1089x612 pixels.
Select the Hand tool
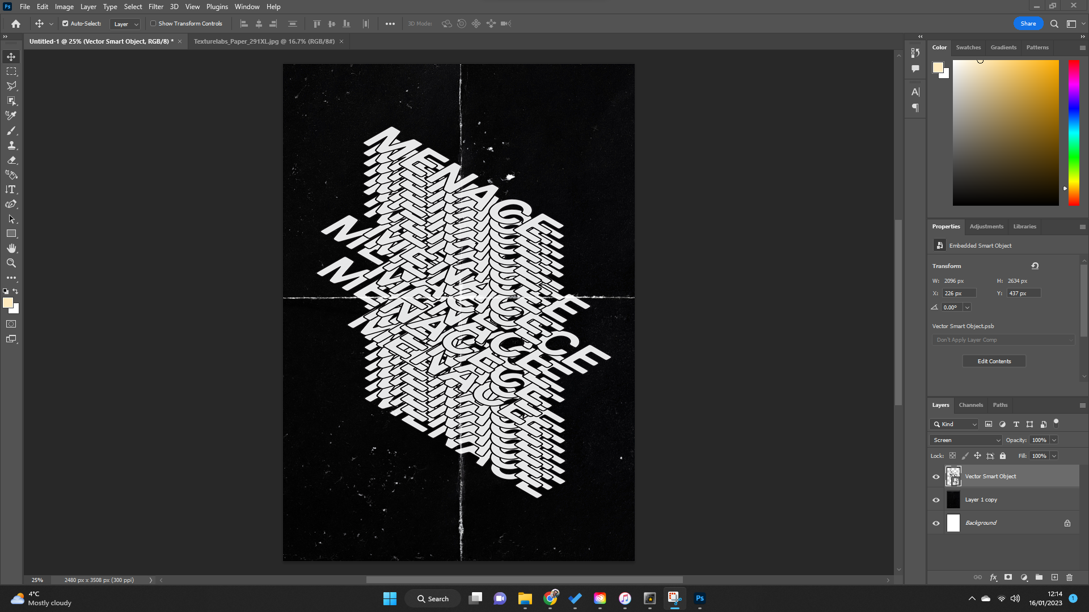[11, 248]
